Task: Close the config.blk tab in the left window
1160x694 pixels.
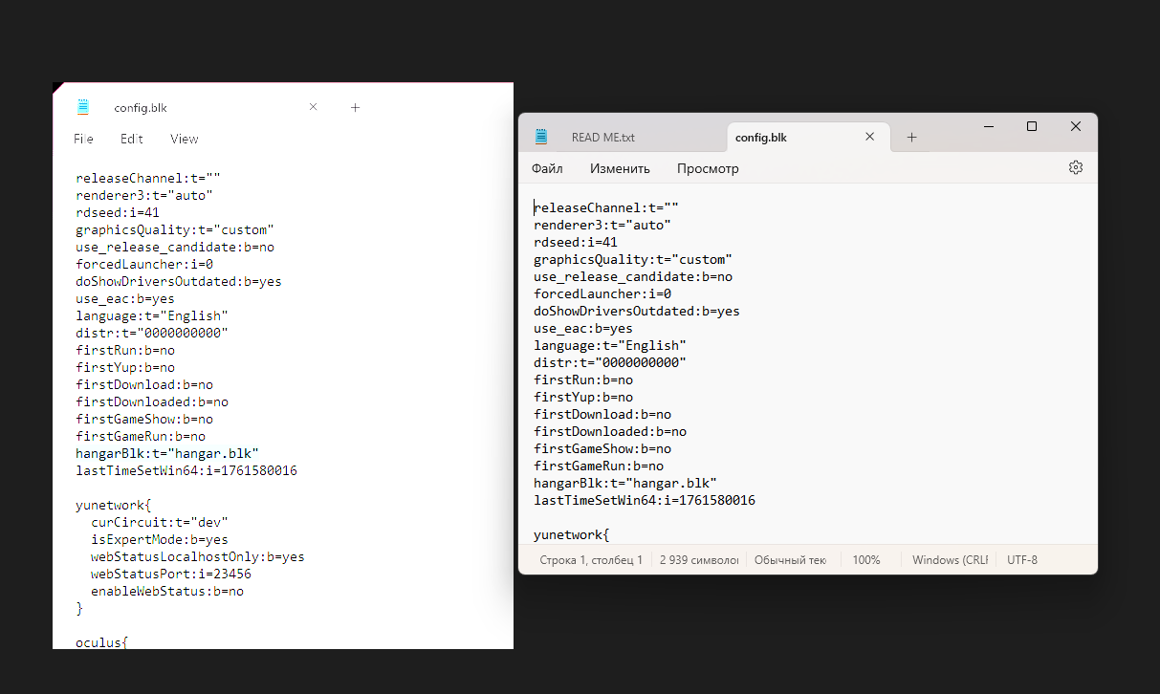Action: tap(313, 107)
